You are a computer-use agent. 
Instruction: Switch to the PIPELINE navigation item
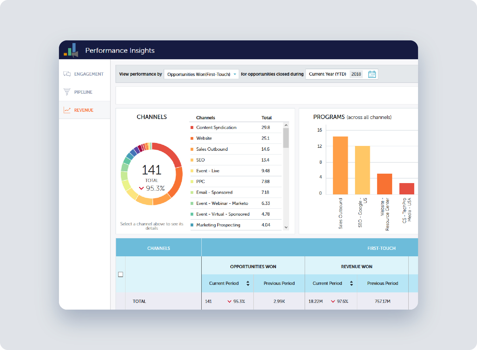pyautogui.click(x=83, y=92)
